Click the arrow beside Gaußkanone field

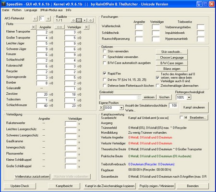click(79, 142)
